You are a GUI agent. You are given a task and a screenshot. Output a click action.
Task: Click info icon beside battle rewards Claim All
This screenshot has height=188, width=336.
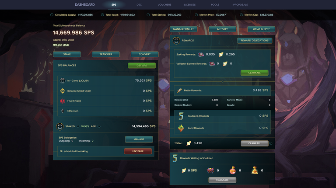click(x=271, y=143)
